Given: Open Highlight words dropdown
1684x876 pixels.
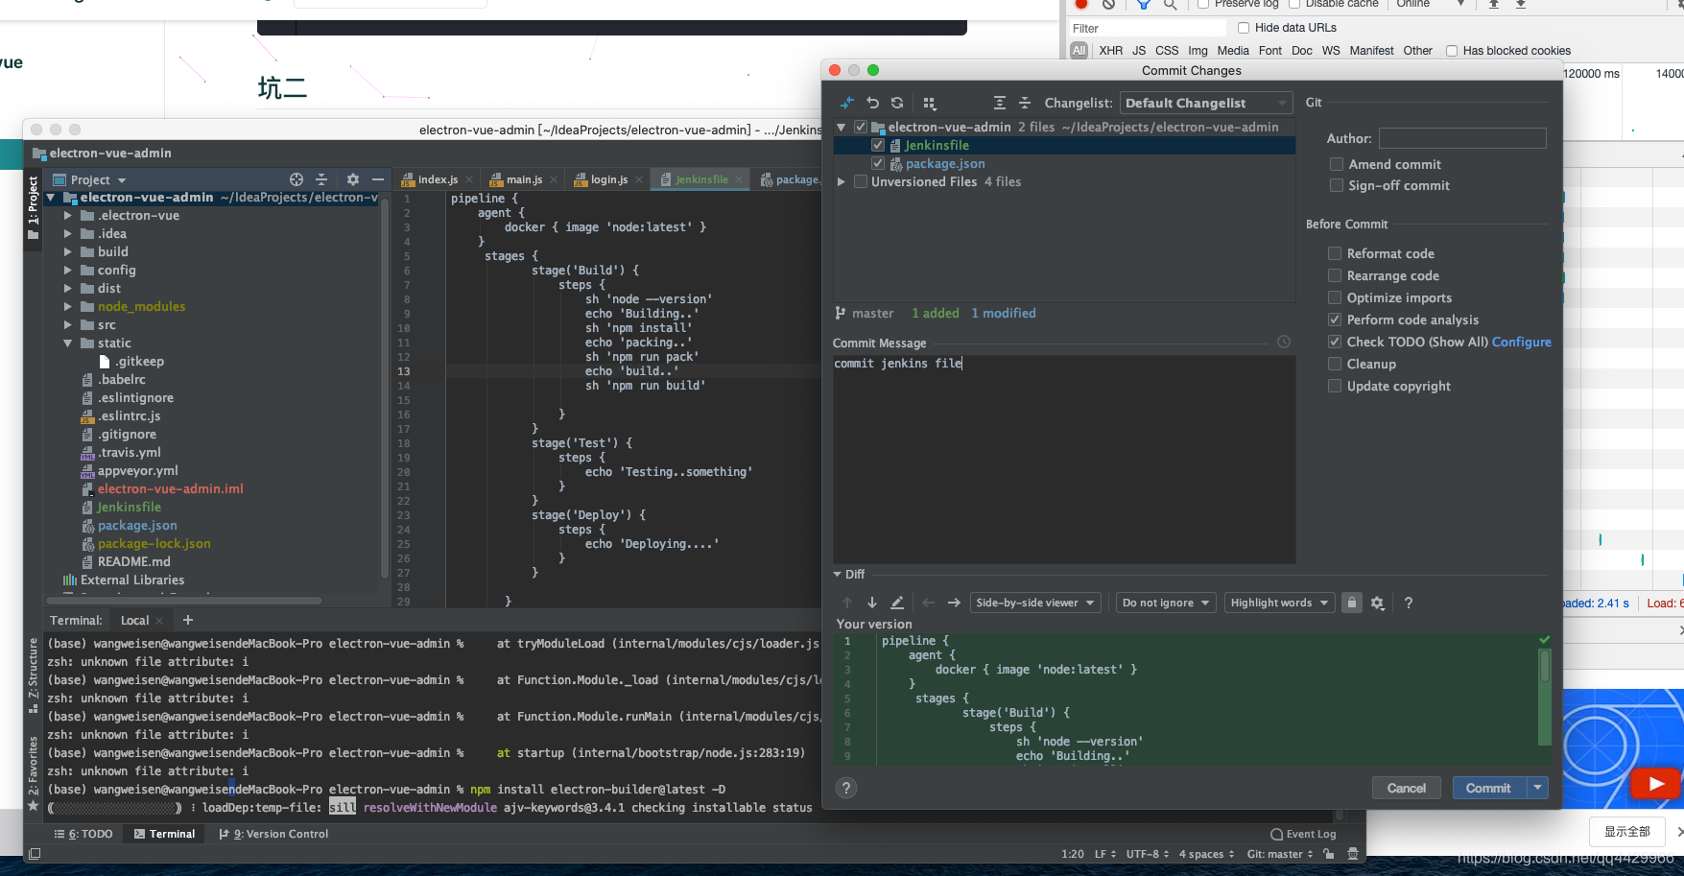Looking at the screenshot, I should (1279, 603).
